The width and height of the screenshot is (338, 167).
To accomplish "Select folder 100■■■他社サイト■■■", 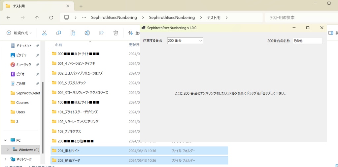I will click(x=76, y=102).
